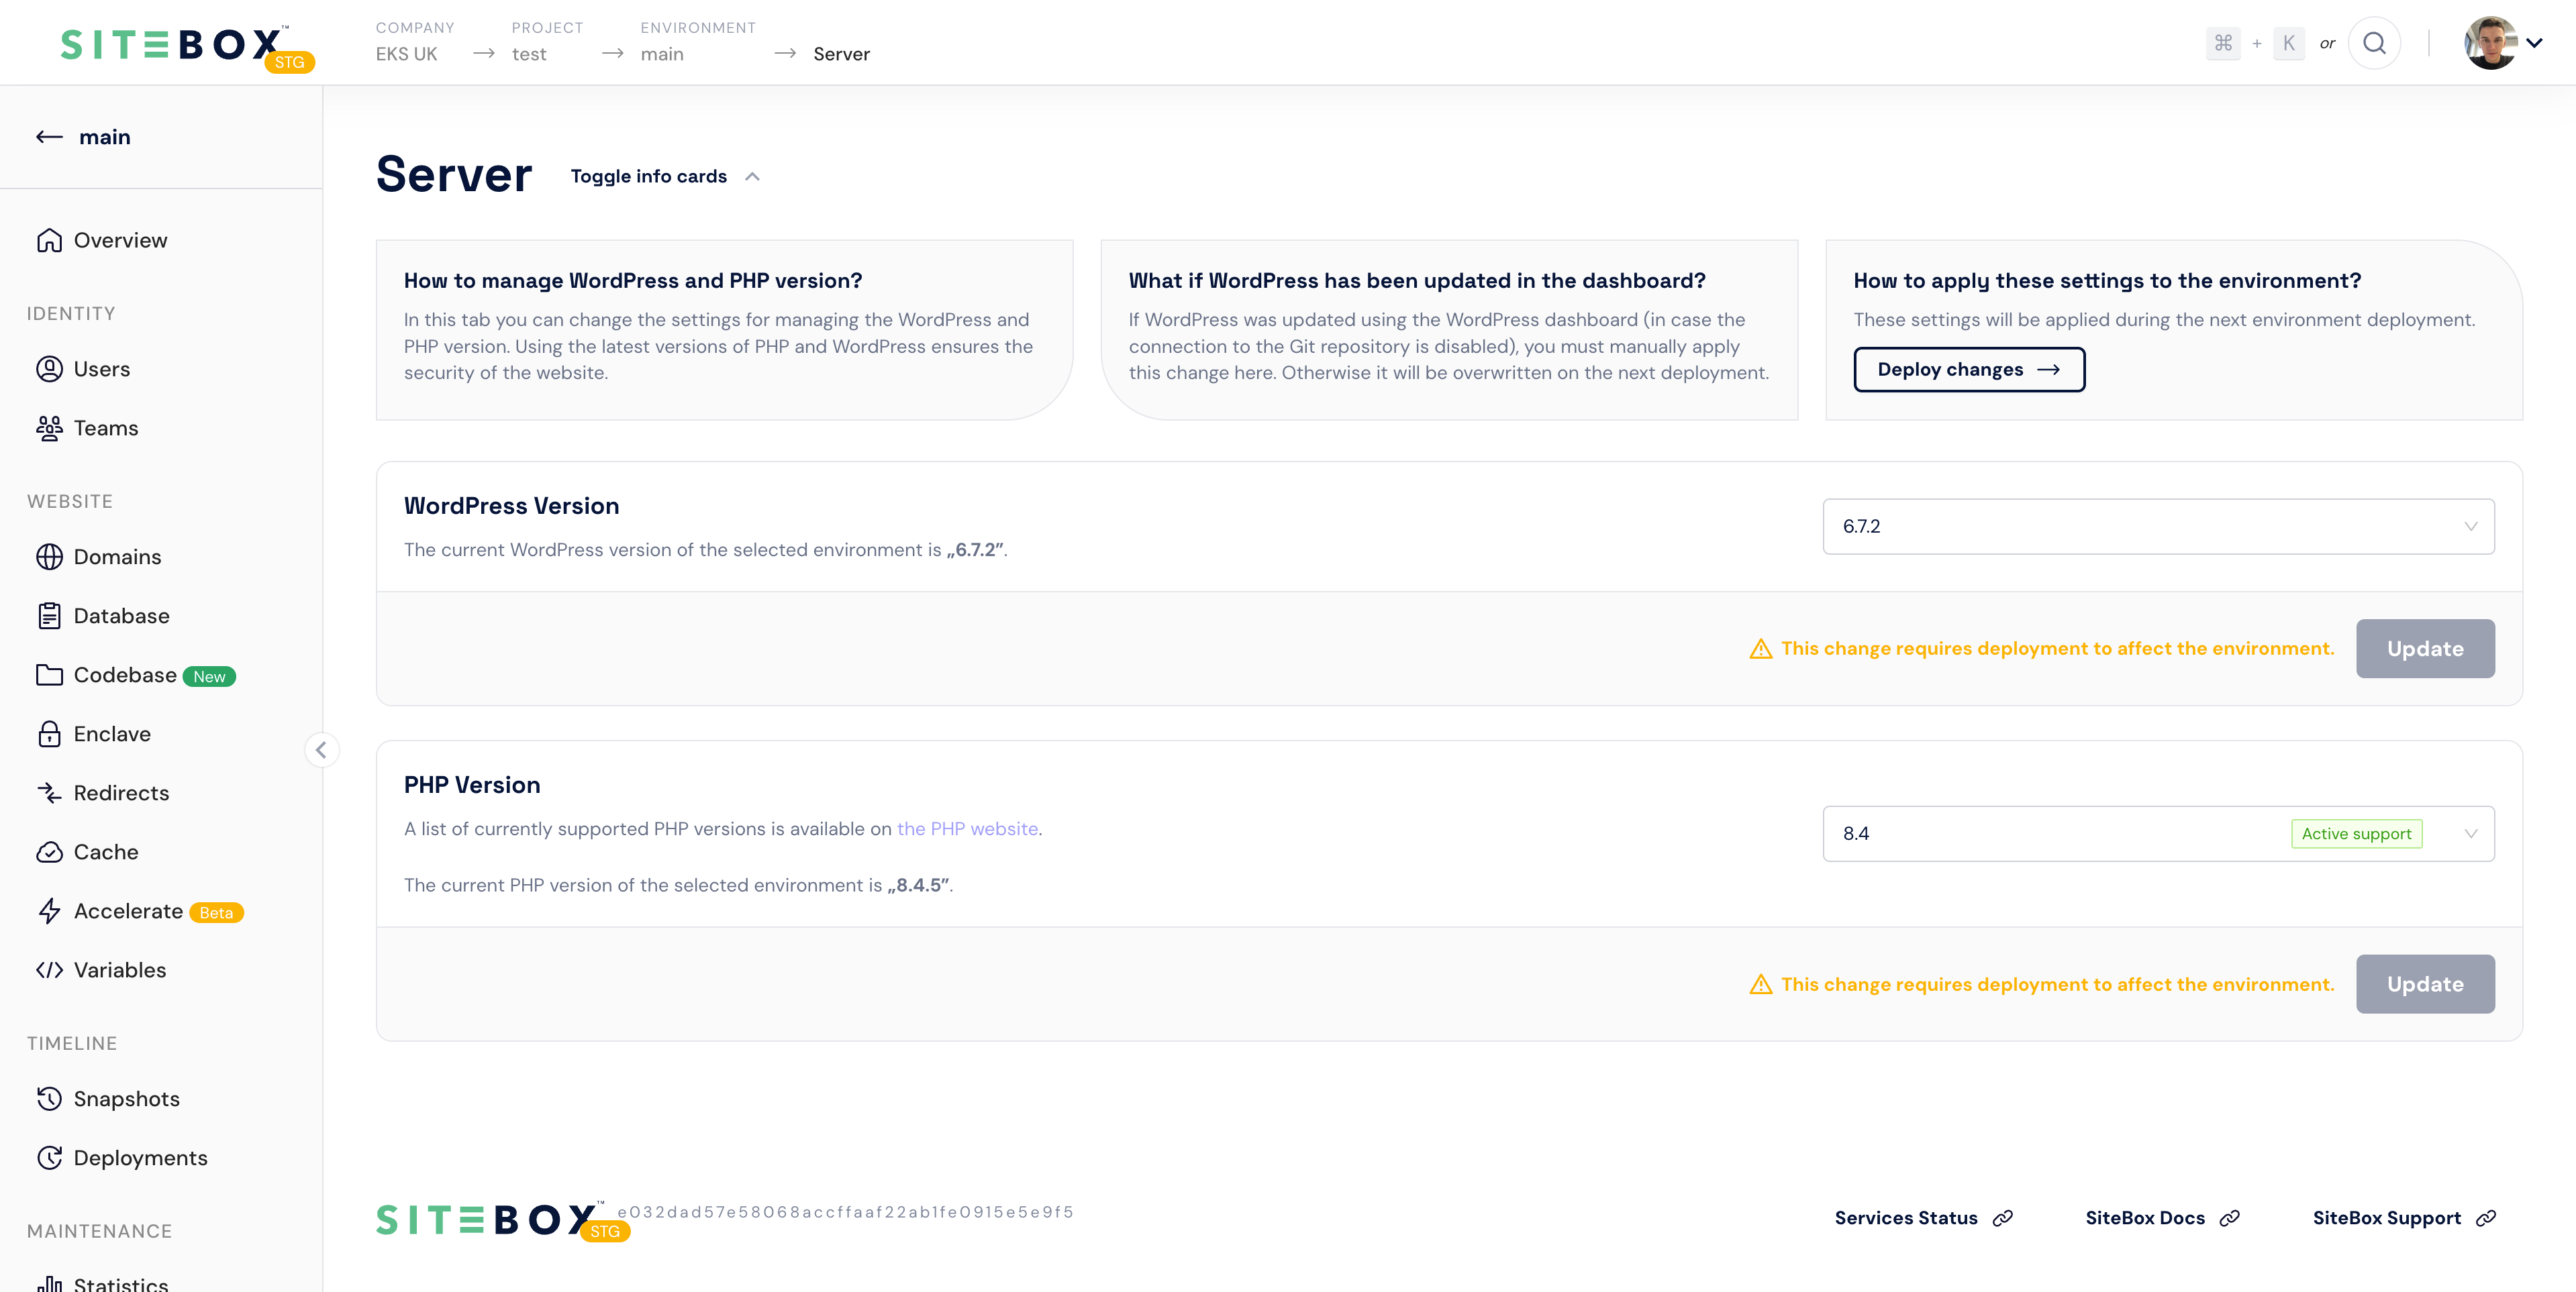Click the Command key shortcut badge
Image resolution: width=2576 pixels, height=1292 pixels.
click(x=2223, y=43)
